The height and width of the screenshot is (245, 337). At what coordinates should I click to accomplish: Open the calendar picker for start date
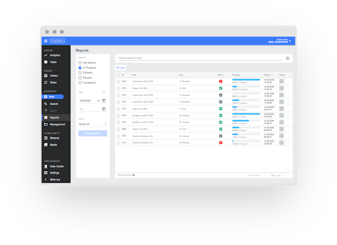104,101
